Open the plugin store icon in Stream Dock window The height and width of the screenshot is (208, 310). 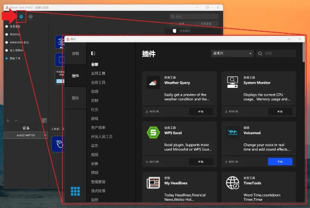click(x=21, y=17)
